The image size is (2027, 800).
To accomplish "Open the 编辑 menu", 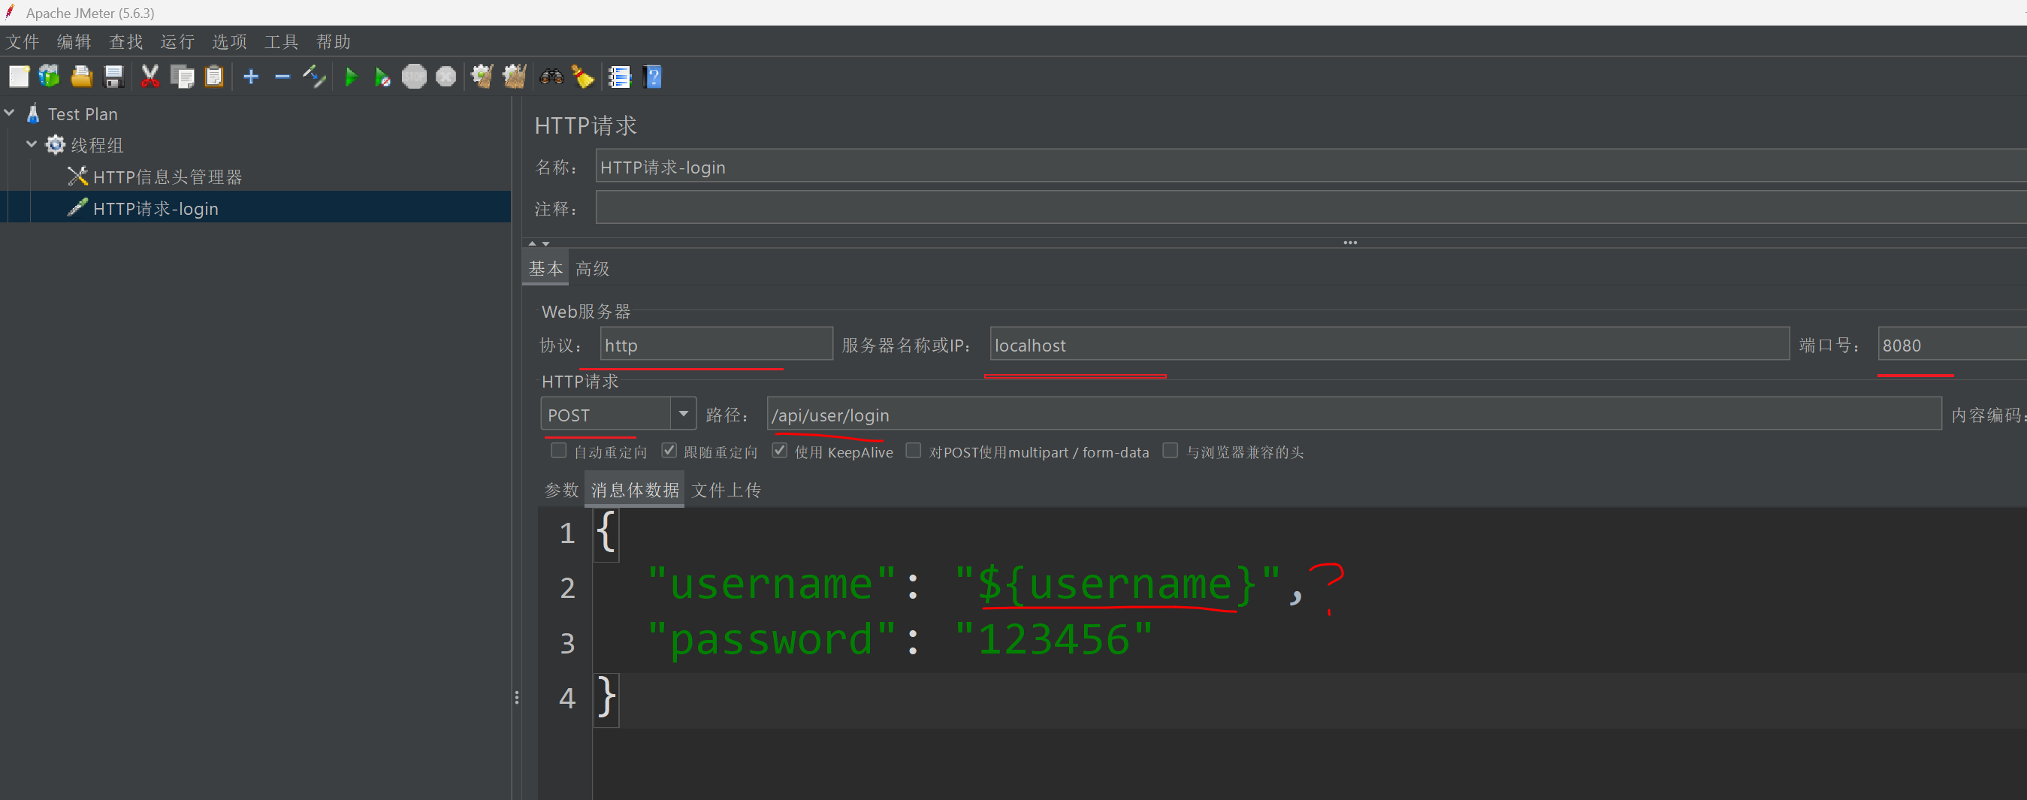I will click(74, 42).
